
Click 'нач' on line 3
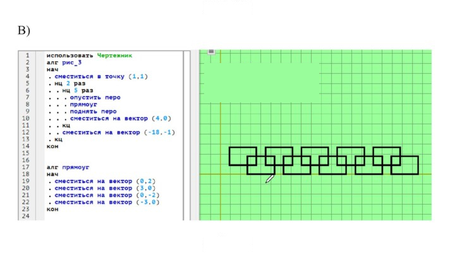pyautogui.click(x=52, y=69)
